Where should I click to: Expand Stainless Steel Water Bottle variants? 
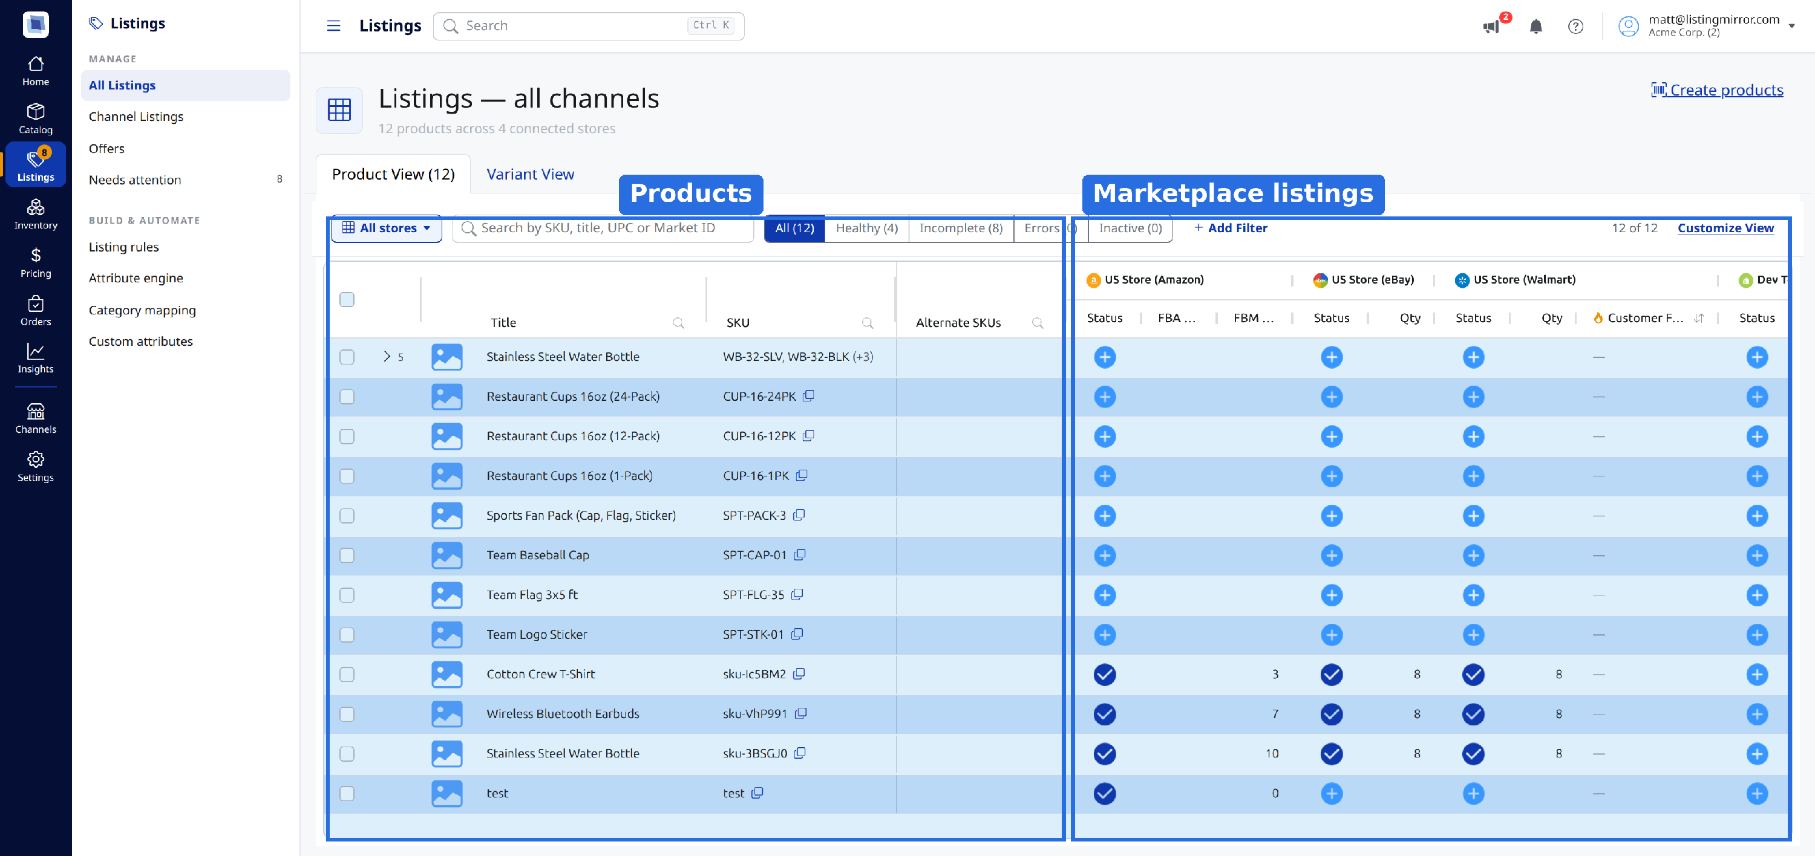(386, 356)
